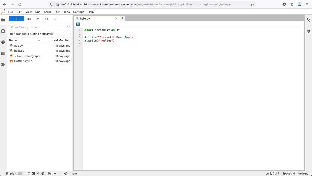Open the debugger bug icon

point(309,31)
